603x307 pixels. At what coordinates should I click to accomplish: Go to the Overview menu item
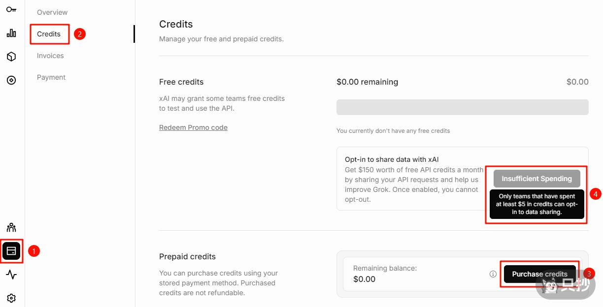(52, 12)
